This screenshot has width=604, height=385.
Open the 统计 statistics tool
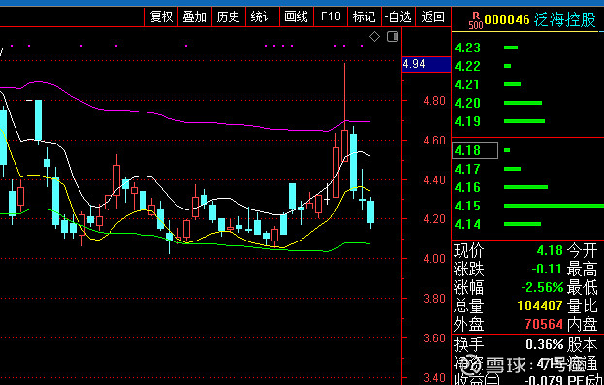click(x=263, y=16)
